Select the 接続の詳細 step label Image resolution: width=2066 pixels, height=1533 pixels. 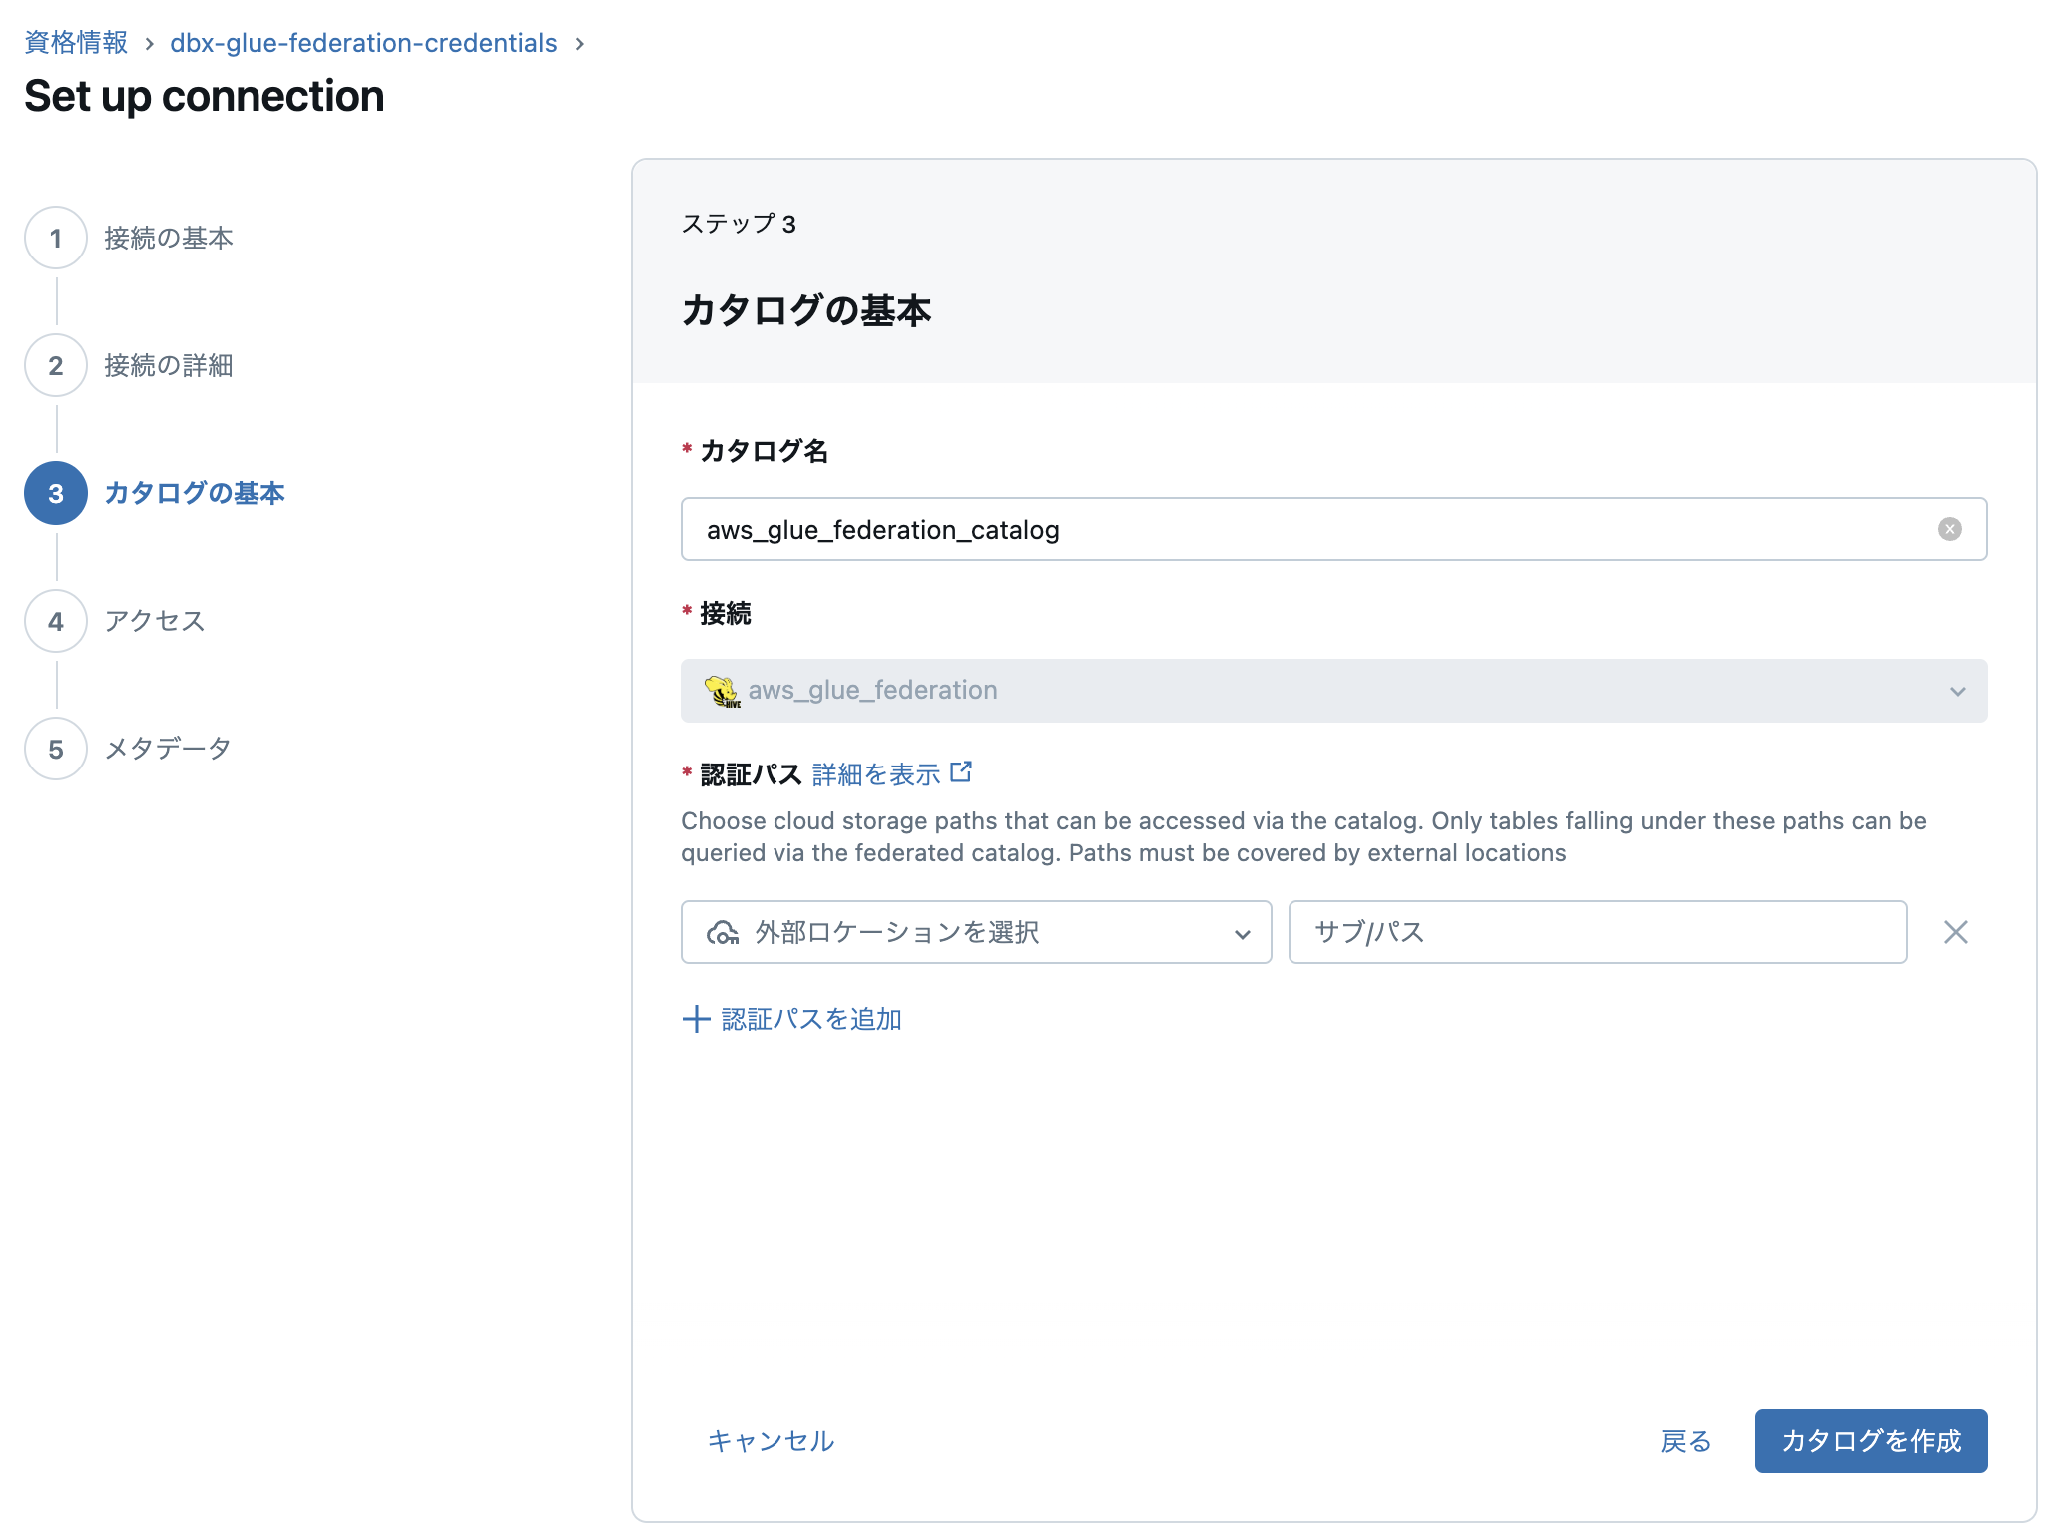[169, 366]
